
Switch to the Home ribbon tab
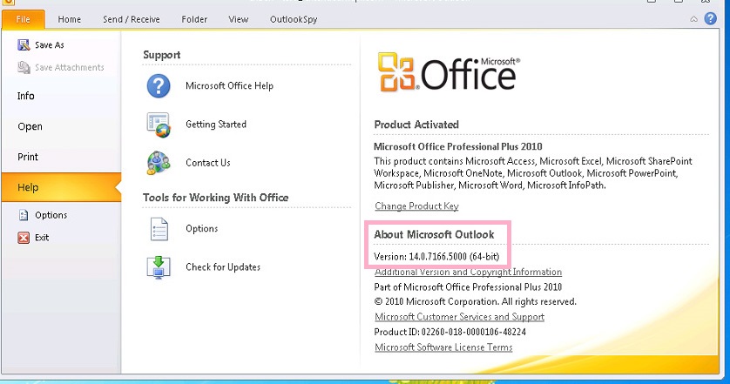coord(70,19)
